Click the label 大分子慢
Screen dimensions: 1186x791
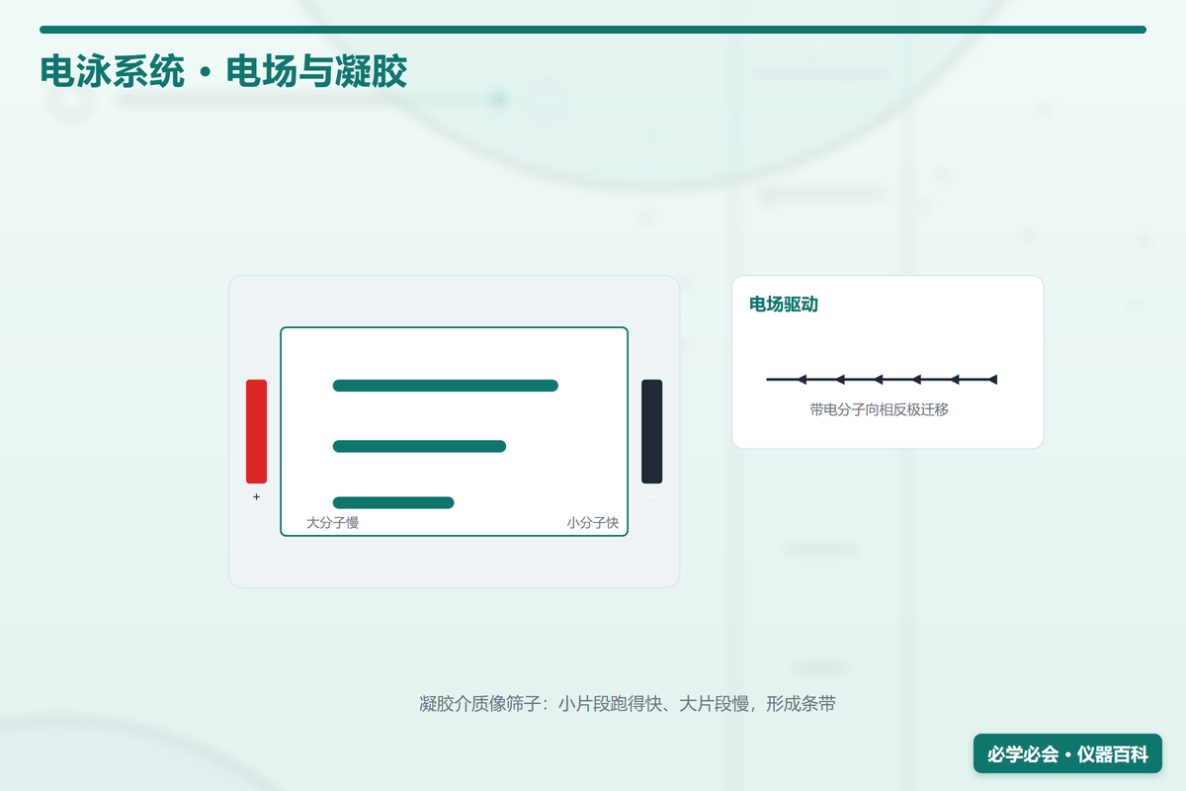point(333,523)
